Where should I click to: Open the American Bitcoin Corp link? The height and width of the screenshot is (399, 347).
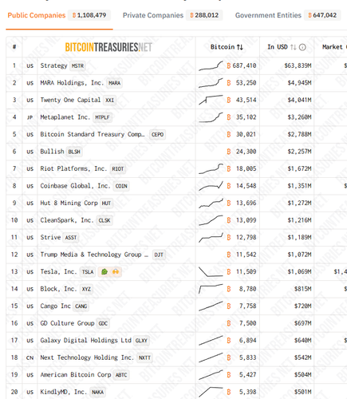point(76,374)
